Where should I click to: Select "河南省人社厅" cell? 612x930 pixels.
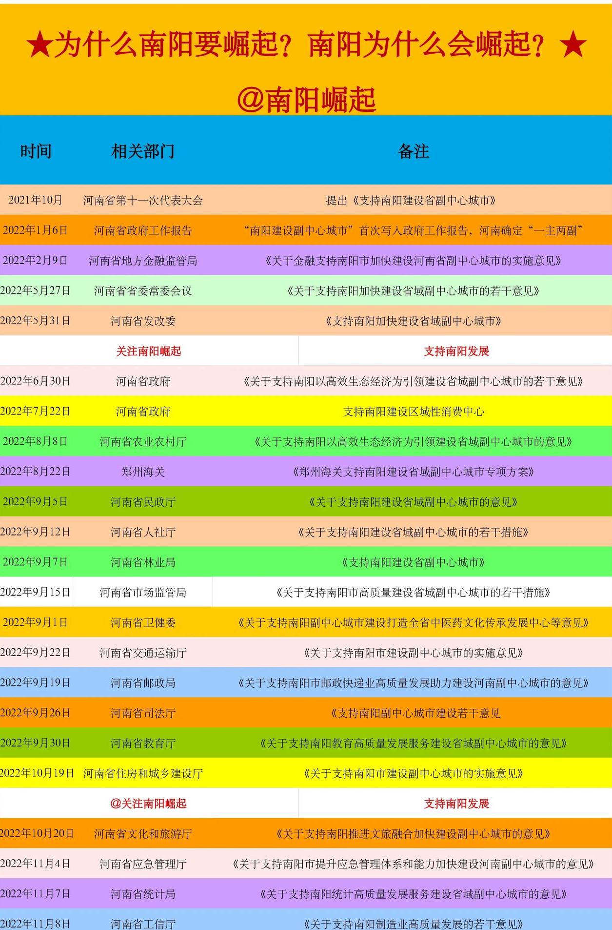[143, 533]
